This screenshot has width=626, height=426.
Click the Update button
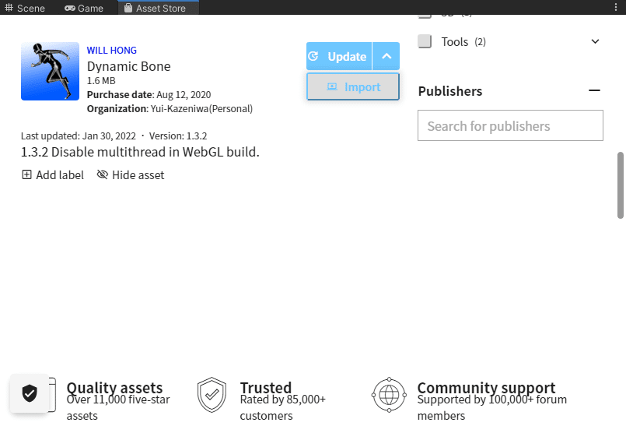339,56
